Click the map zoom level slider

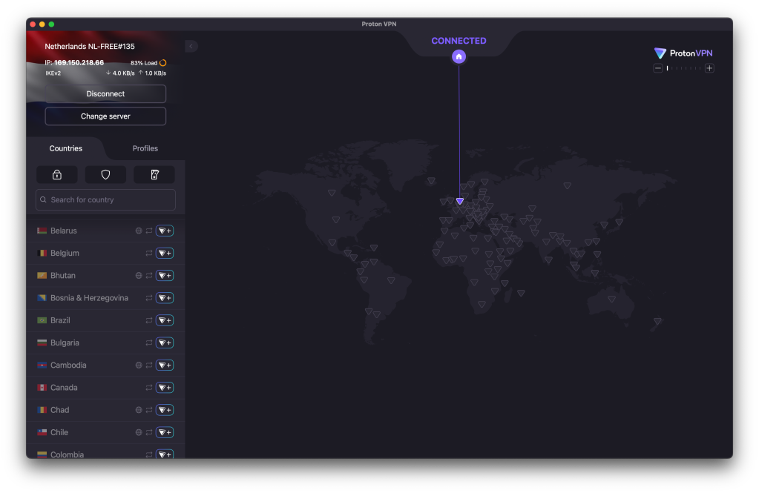[x=683, y=68]
